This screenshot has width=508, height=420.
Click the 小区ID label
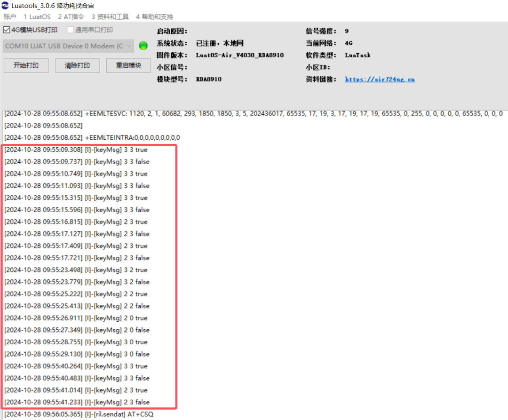[318, 67]
